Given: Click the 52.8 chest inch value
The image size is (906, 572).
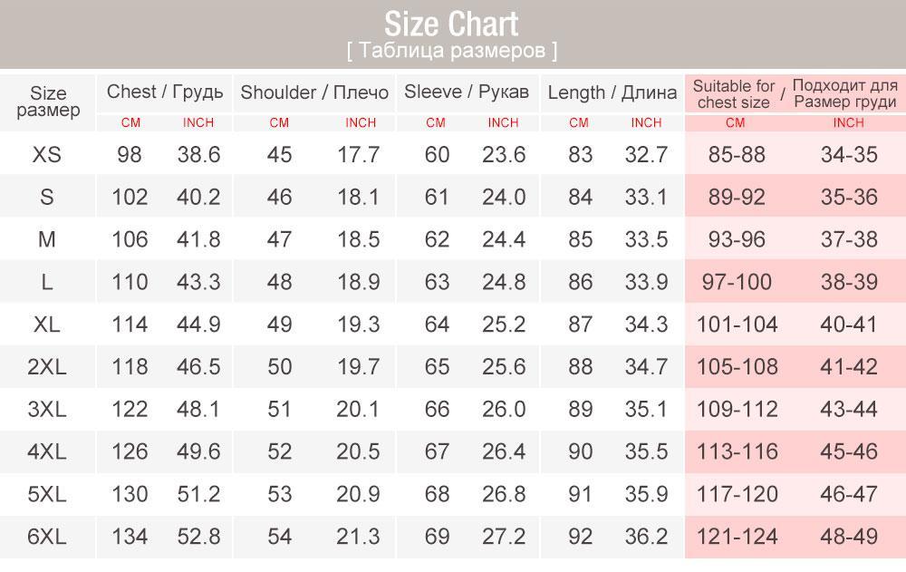Looking at the screenshot, I should (x=198, y=537).
